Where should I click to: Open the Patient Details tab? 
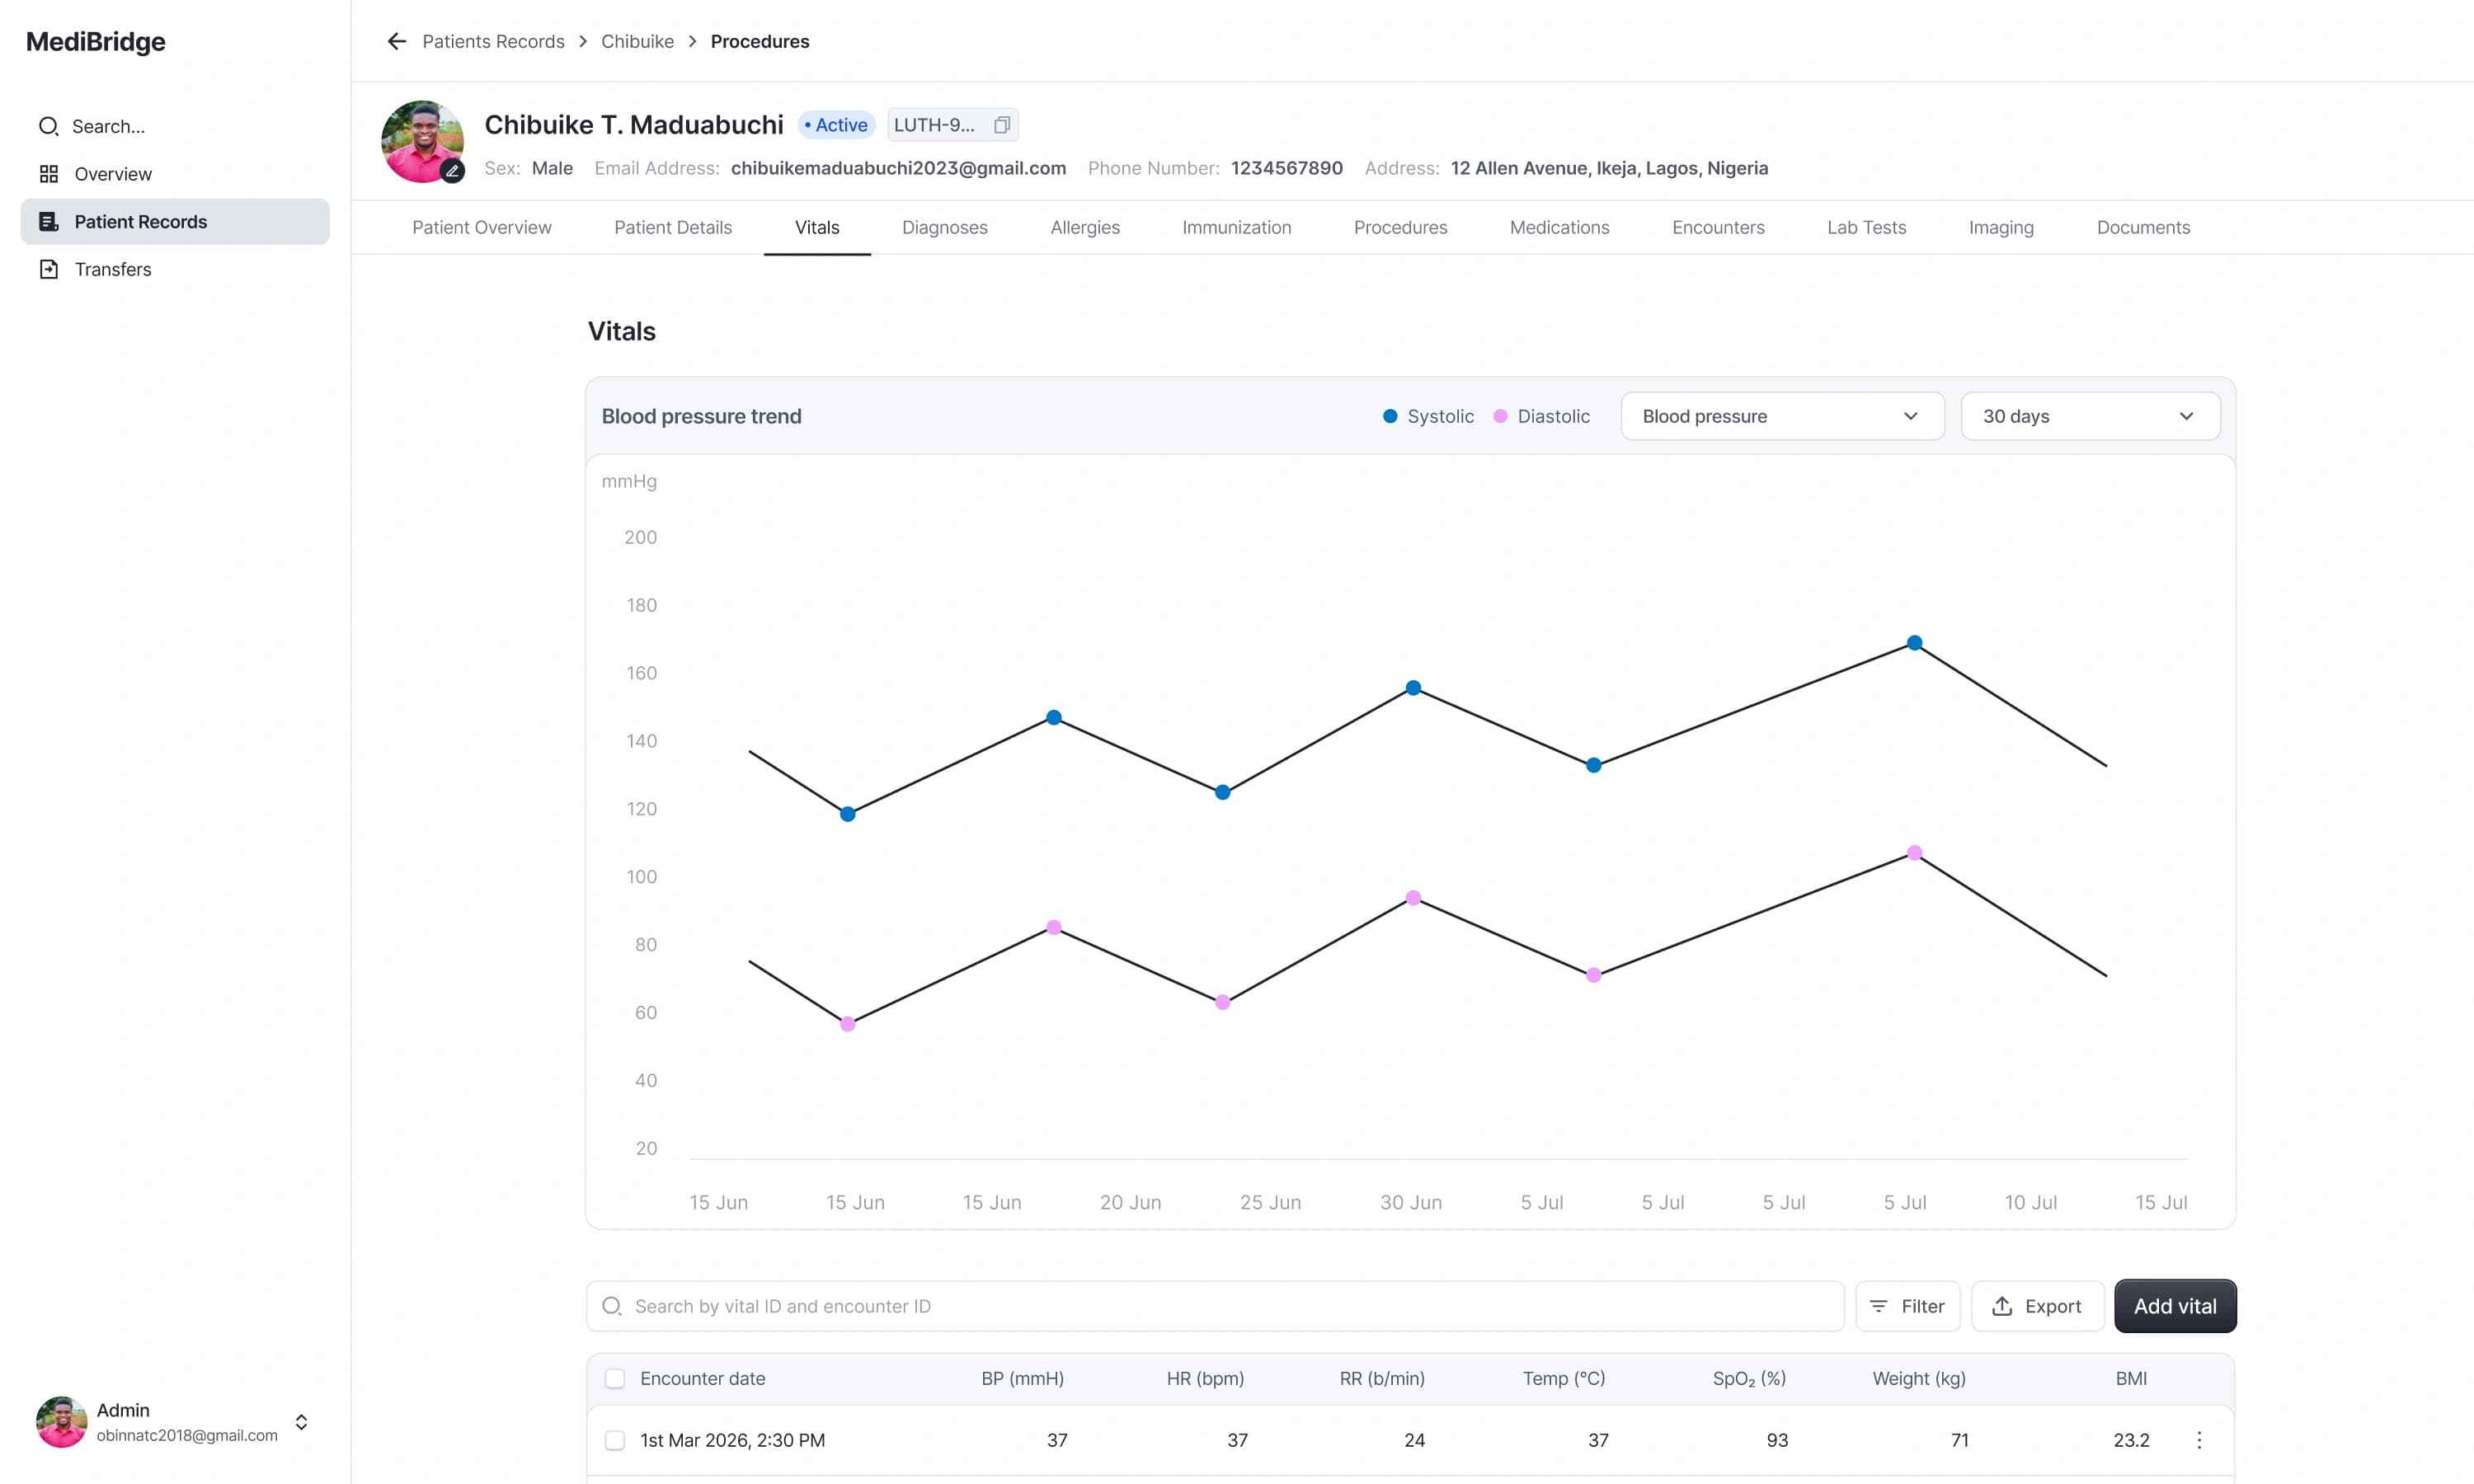point(673,227)
